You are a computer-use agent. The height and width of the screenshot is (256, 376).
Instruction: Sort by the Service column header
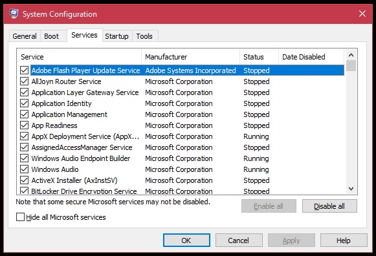coord(79,57)
